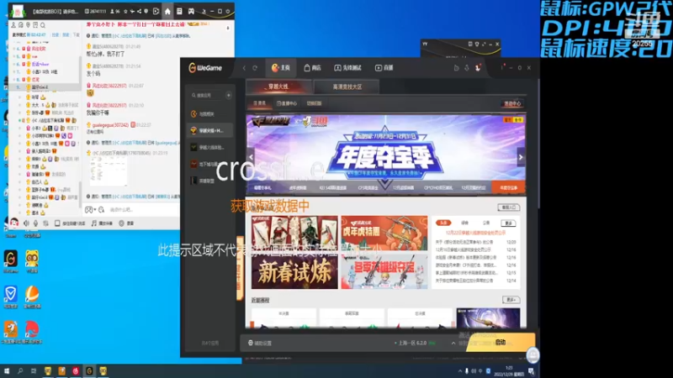
Task: Switch to the 高清竞技大区 tab
Action: click(x=347, y=87)
